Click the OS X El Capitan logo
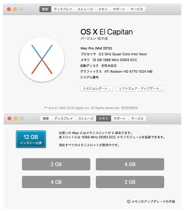This screenshot has height=211, width=184. [x=42, y=59]
